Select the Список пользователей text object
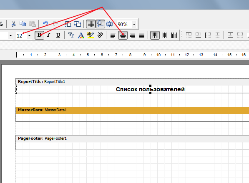Viewport: 249px width, 183px height. click(150, 89)
